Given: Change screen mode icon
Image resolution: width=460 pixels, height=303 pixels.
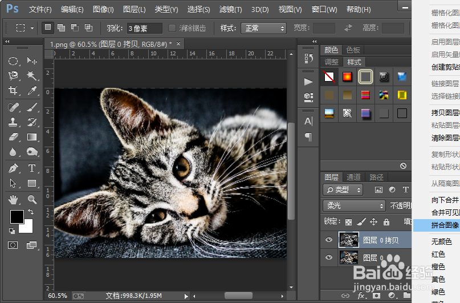Looking at the screenshot, I should tap(31, 245).
